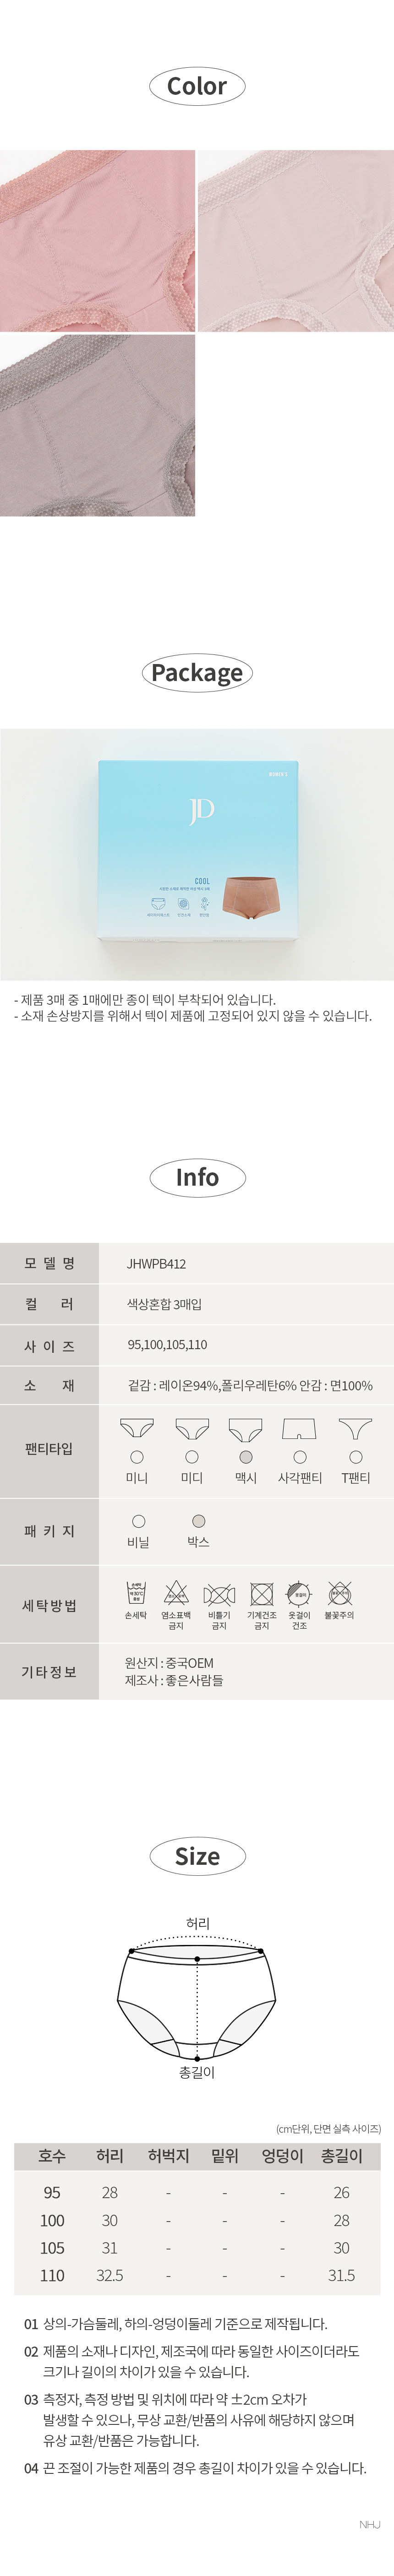Choose the gray-mauve color panty swatch
The image size is (394, 2576).
97,426
